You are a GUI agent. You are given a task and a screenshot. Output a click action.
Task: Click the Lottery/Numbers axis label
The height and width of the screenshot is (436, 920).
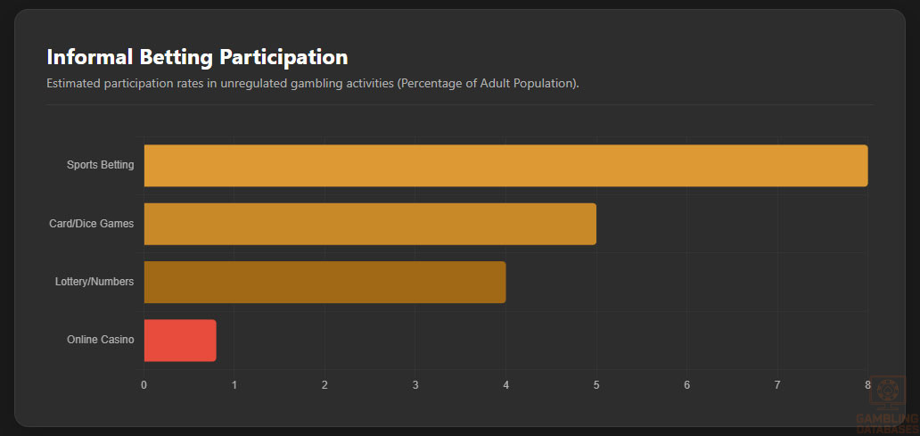[94, 282]
